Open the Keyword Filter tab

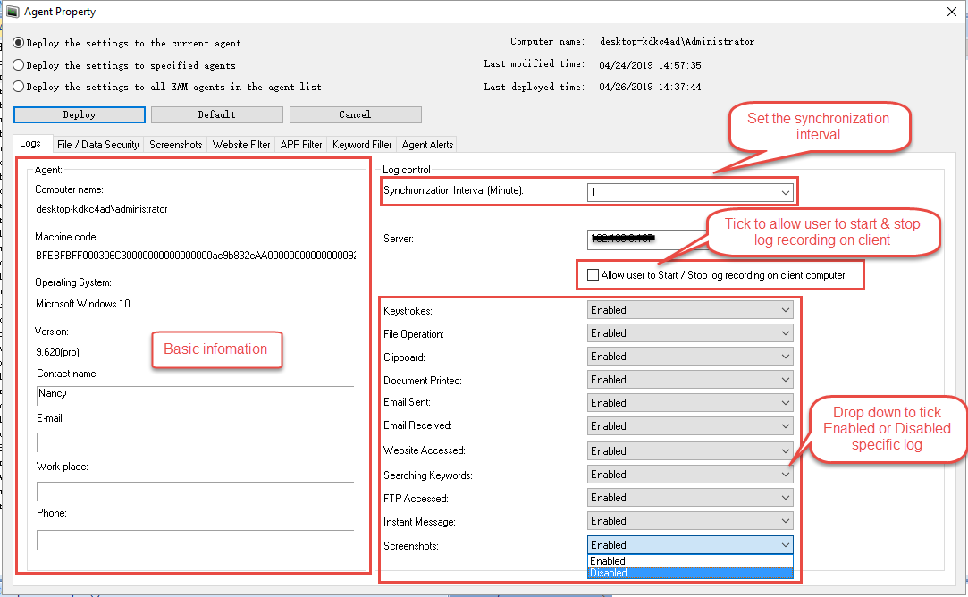[361, 143]
